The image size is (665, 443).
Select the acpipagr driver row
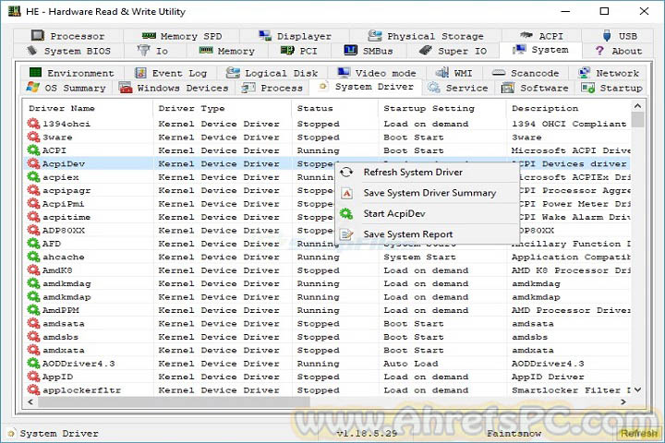(x=327, y=190)
